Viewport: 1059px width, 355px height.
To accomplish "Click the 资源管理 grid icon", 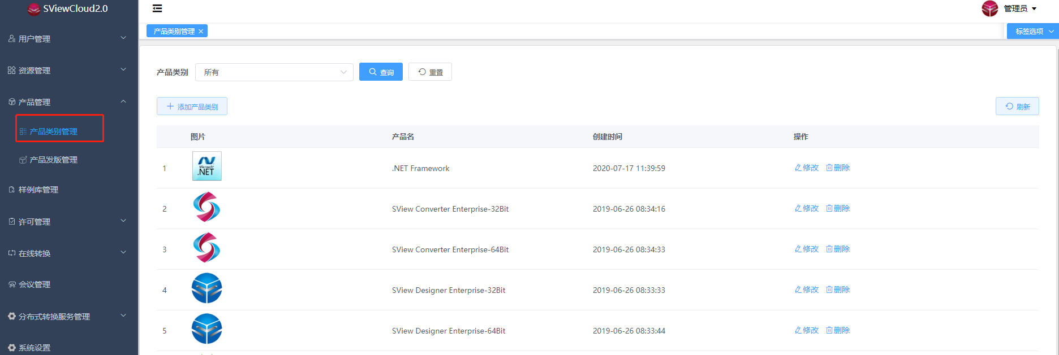I will pos(11,70).
